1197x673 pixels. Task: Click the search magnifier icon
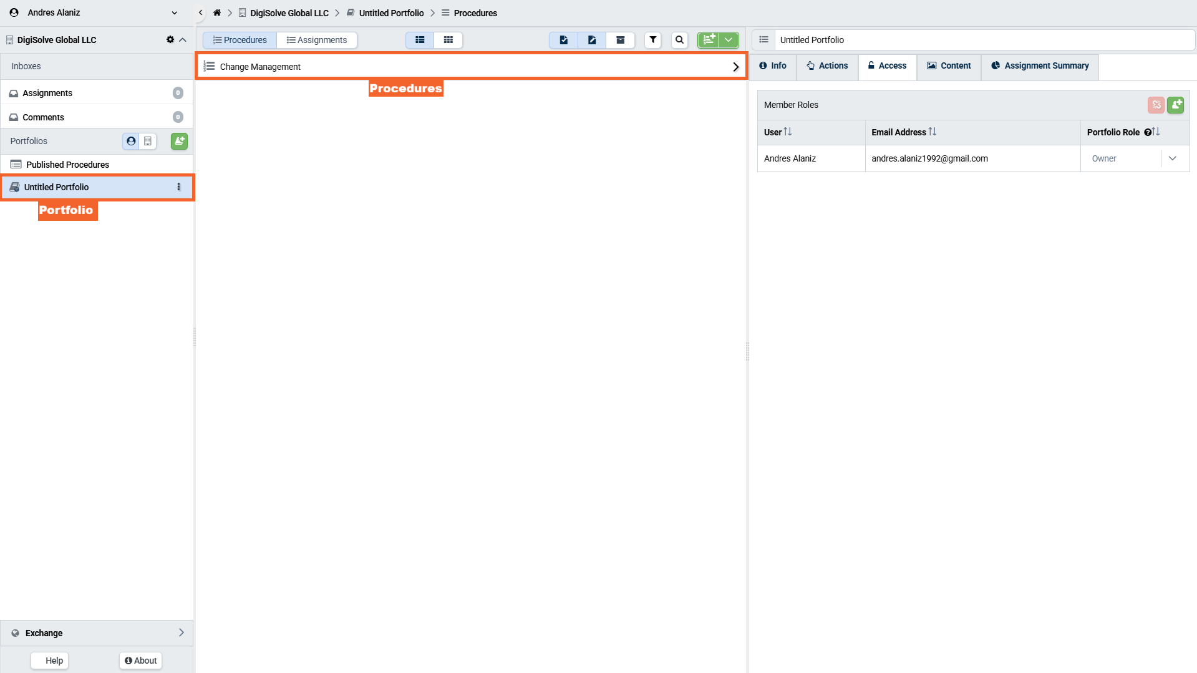[x=679, y=40]
